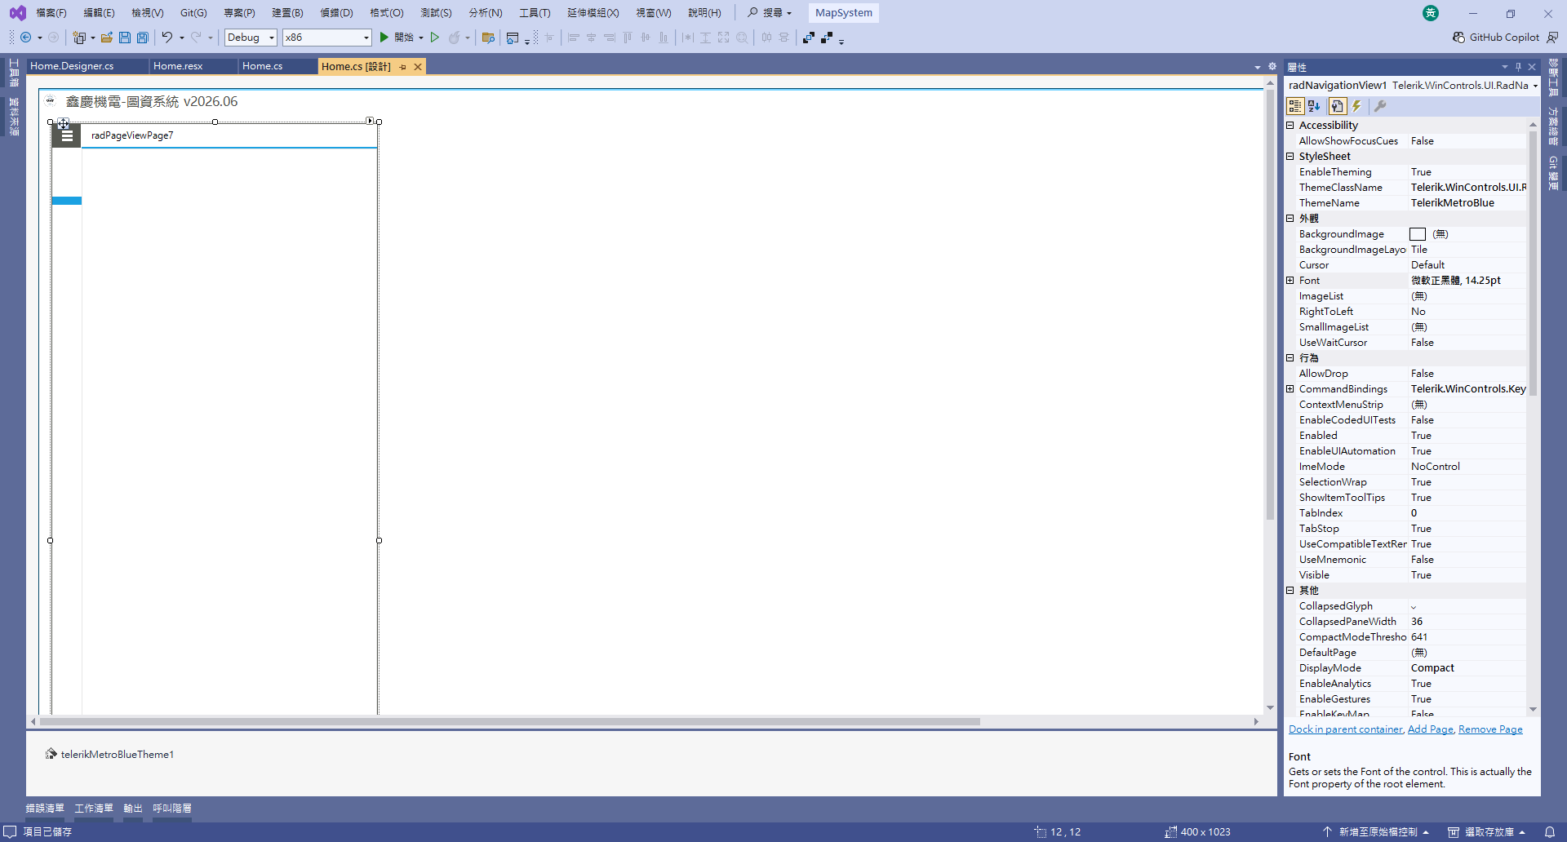Click the send to back icon
Screen dimensions: 1567x842
click(x=827, y=38)
